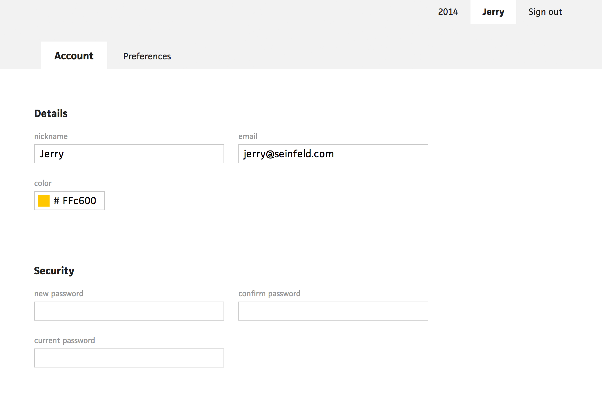Focus the confirm password field

333,311
